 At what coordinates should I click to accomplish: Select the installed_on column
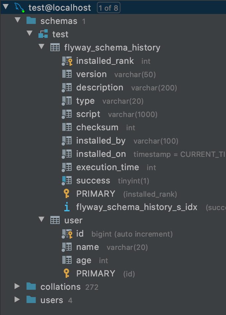[101, 154]
